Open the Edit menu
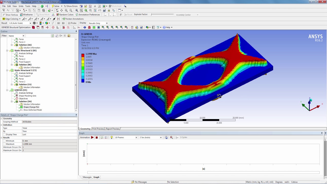 coord(9,6)
